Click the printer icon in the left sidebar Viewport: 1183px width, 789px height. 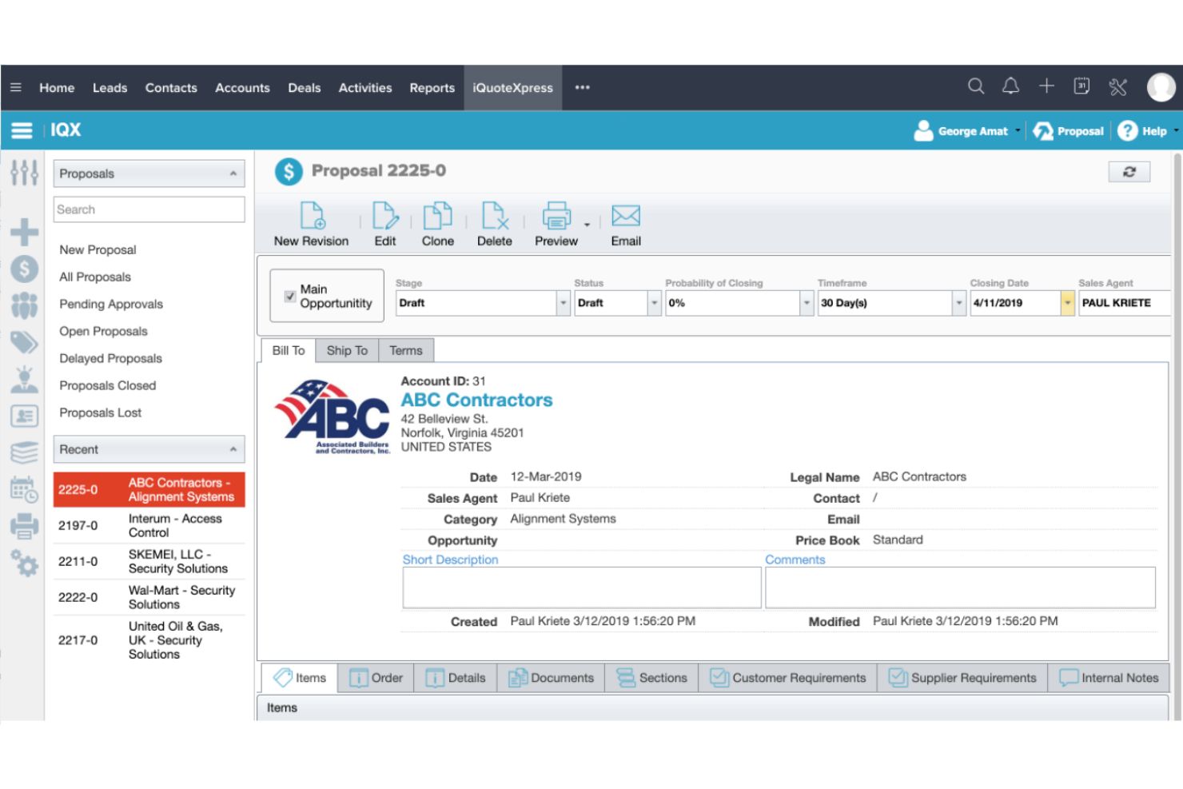coord(24,525)
